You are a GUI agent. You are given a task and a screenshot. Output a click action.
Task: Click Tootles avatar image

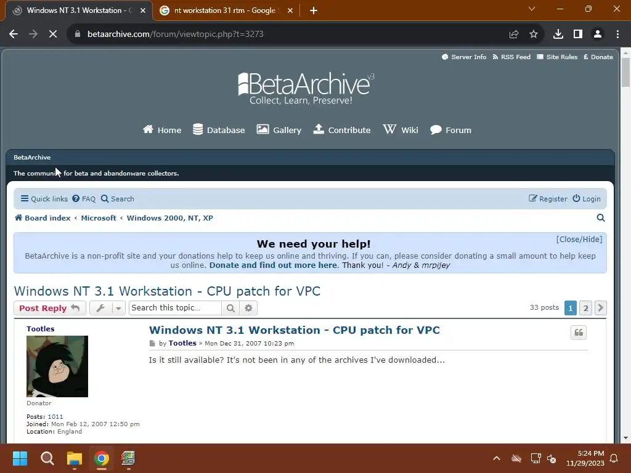point(57,366)
